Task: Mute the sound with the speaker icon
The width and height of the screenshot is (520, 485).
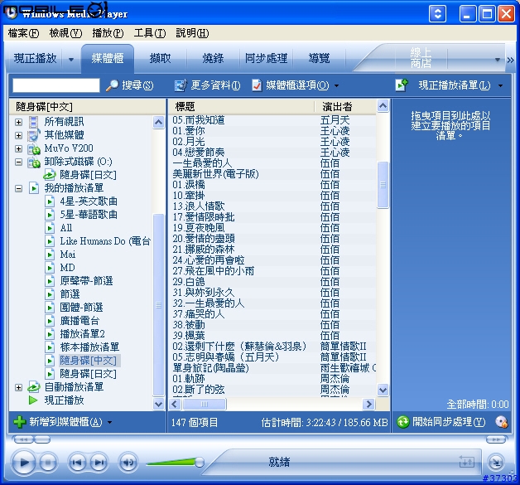Action: tap(128, 462)
